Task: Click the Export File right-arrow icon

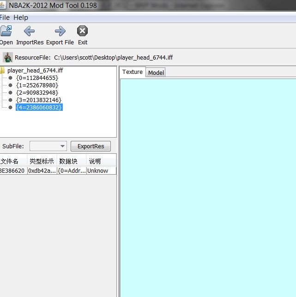Action: (60, 31)
